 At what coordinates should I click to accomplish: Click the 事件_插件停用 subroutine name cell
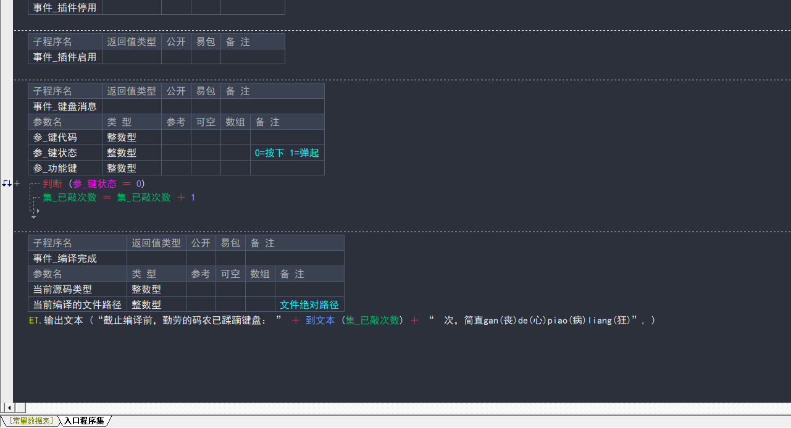click(x=65, y=8)
